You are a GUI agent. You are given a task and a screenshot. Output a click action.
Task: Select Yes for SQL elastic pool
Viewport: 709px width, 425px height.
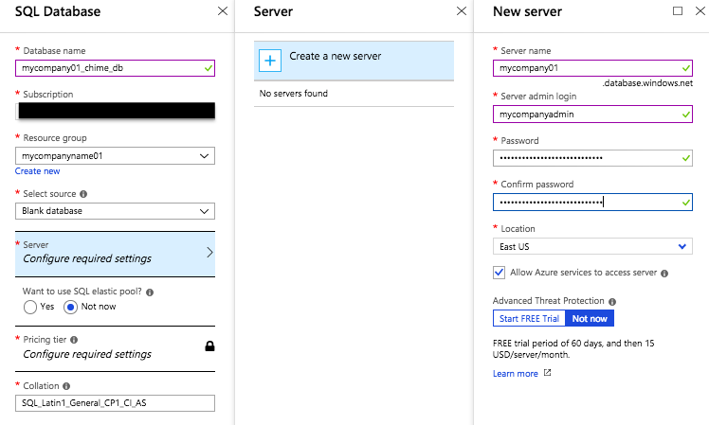point(30,307)
